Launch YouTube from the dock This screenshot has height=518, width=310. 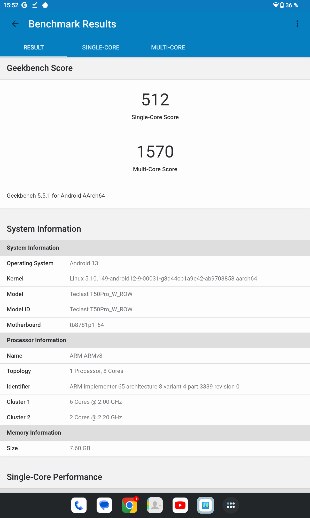pyautogui.click(x=180, y=505)
